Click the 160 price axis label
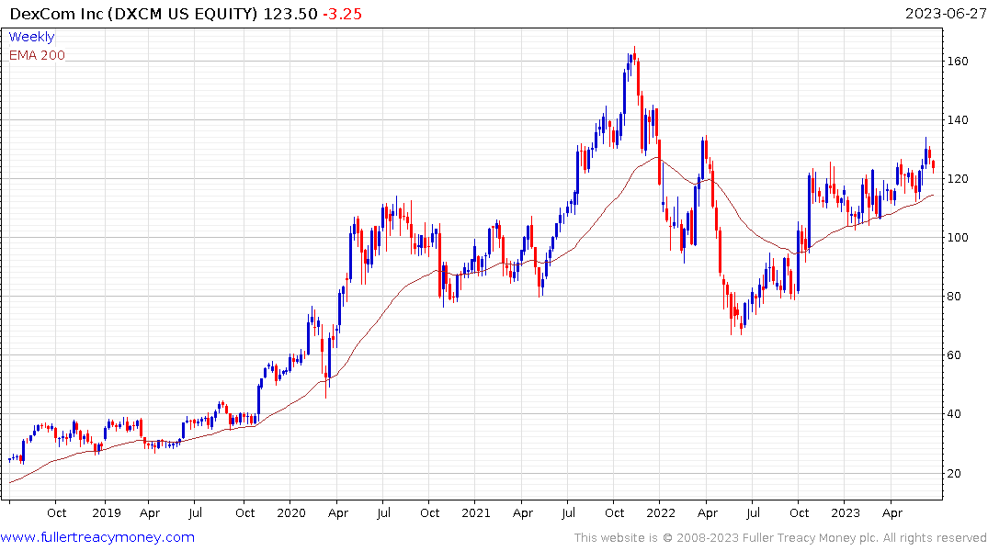Viewport: 988px width, 551px height. pyautogui.click(x=958, y=62)
